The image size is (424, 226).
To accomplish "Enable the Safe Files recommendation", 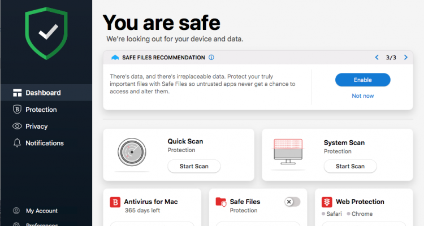I will click(x=362, y=80).
